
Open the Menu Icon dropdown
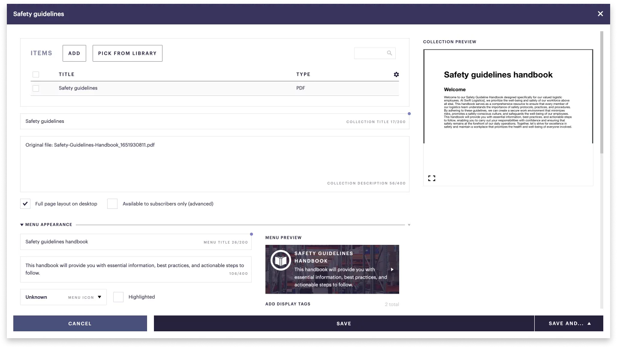63,297
